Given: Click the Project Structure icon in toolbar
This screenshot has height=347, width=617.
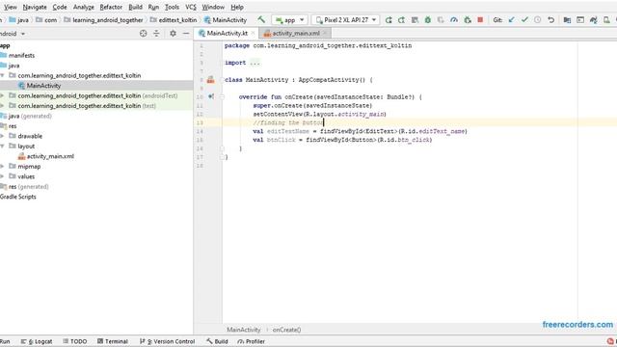Looking at the screenshot, I should [567, 19].
